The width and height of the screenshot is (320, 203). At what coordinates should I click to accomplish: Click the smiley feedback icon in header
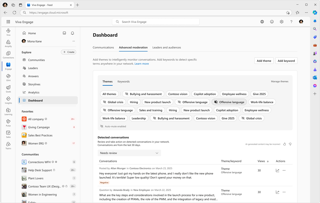272,22
